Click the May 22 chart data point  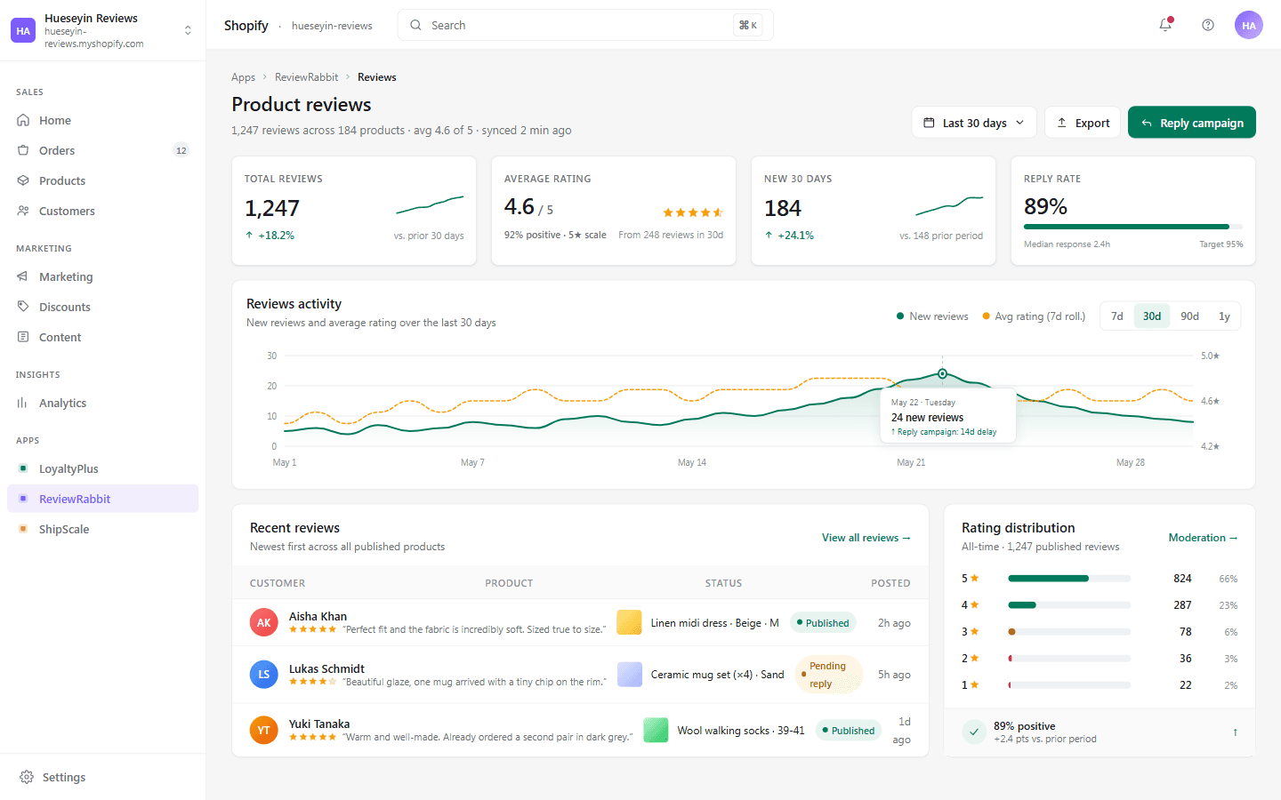pyautogui.click(x=942, y=373)
